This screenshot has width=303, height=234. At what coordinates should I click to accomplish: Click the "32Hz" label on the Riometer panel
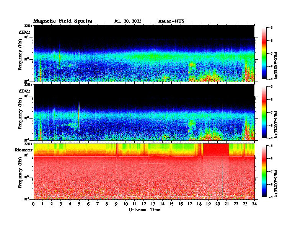(28, 144)
